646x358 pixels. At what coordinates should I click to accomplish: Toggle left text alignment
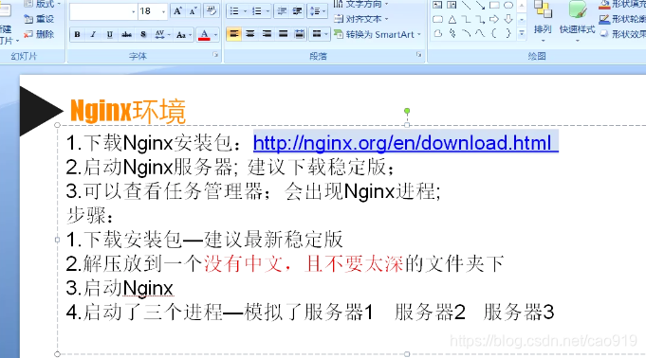[234, 34]
